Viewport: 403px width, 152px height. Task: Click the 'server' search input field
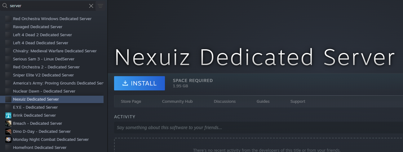(48, 6)
